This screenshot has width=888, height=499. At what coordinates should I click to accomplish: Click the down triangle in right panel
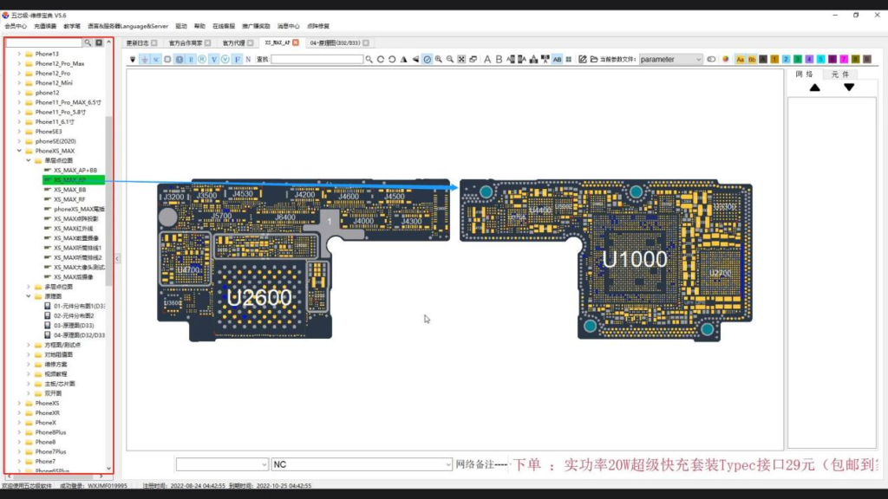(849, 87)
